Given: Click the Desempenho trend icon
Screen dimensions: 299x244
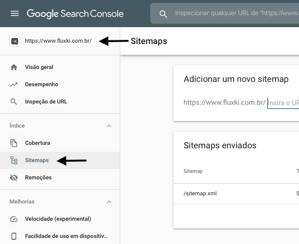Looking at the screenshot, I should pyautogui.click(x=14, y=84).
